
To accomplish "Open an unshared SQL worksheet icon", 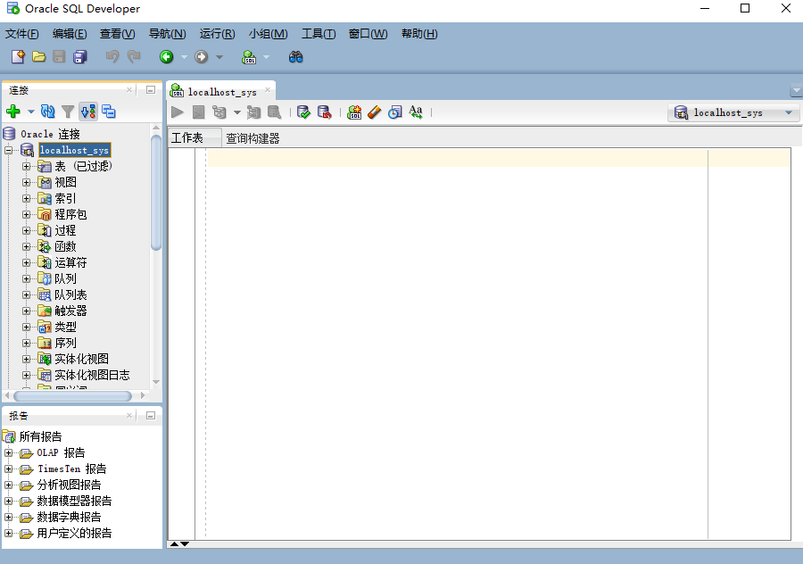I will pyautogui.click(x=354, y=112).
